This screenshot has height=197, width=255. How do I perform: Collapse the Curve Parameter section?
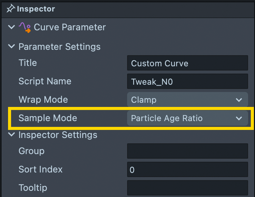click(11, 28)
